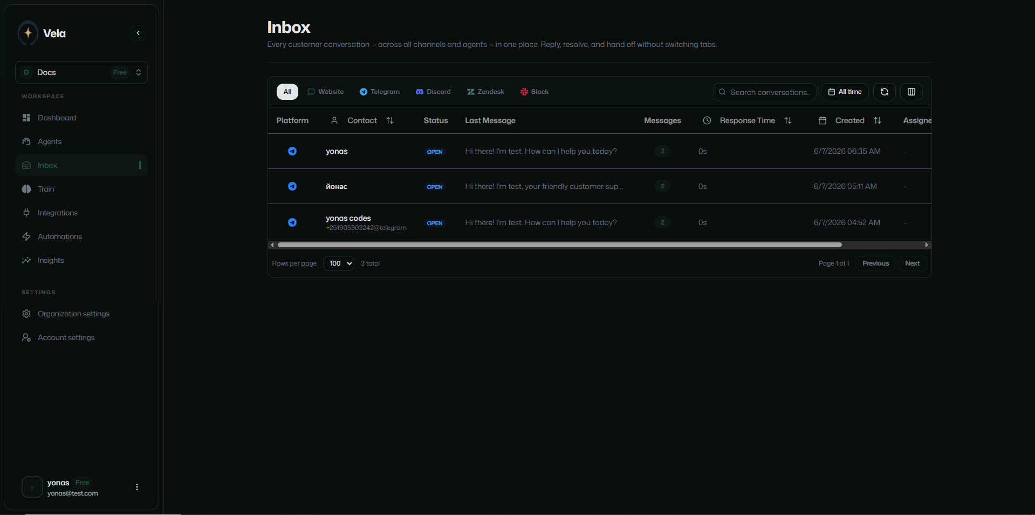The height and width of the screenshot is (515, 1035).
Task: Open conversation from contact yonas
Action: tap(337, 151)
